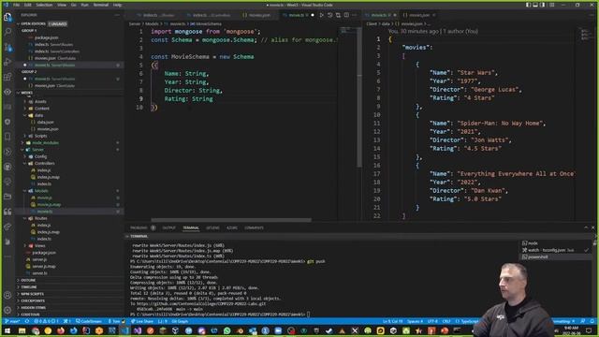The width and height of the screenshot is (599, 337).
Task: Select the node terminal instance
Action: [x=556, y=243]
